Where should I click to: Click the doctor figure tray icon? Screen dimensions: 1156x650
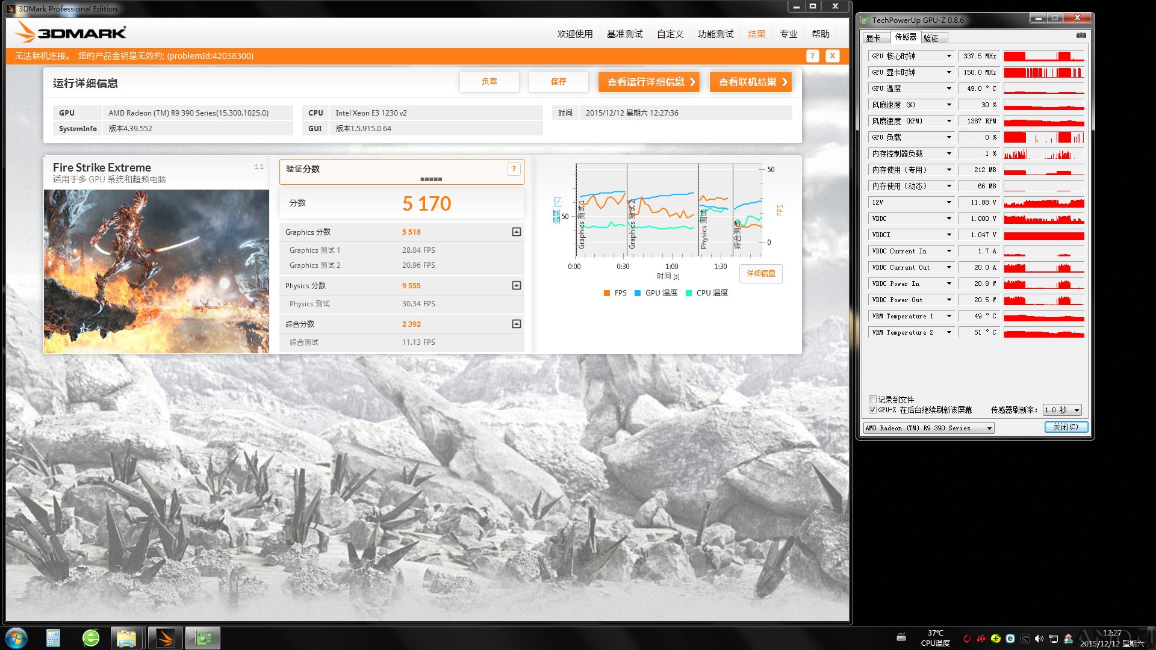tap(1068, 639)
